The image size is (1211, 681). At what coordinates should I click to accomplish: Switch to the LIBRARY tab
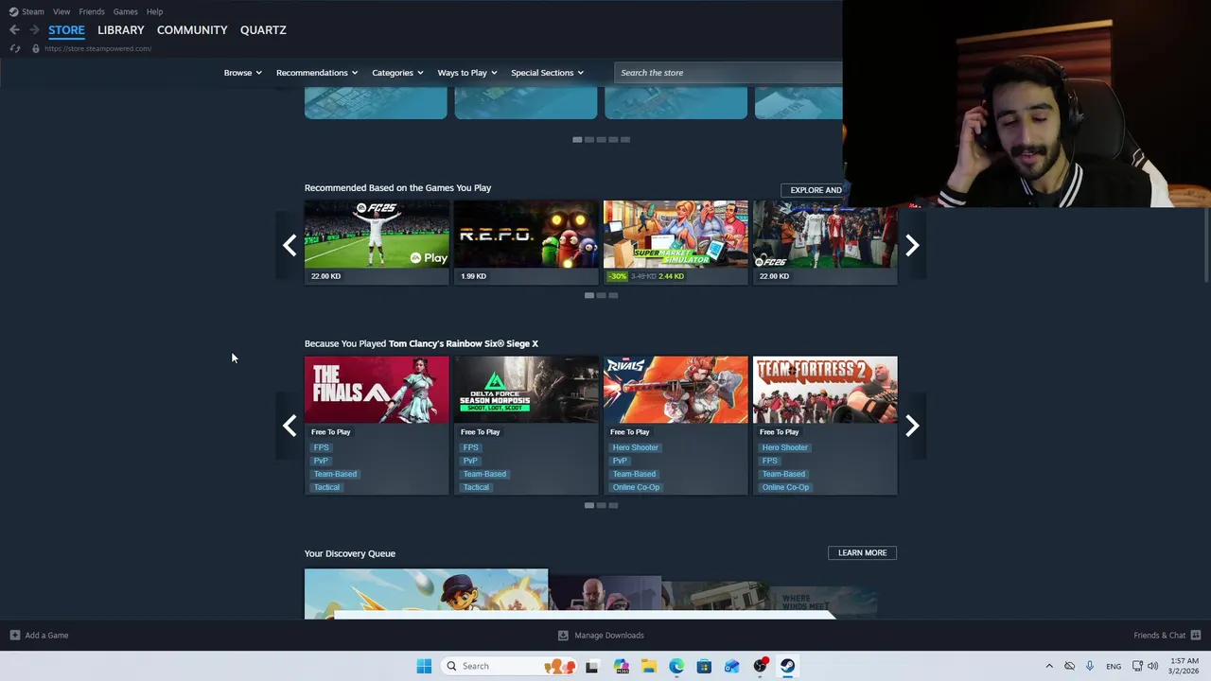[121, 30]
